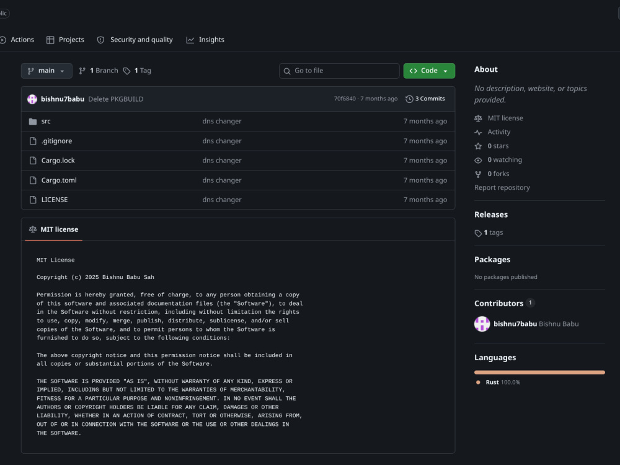The width and height of the screenshot is (620, 465).
Task: Select the MIT license tab
Action: tap(54, 229)
